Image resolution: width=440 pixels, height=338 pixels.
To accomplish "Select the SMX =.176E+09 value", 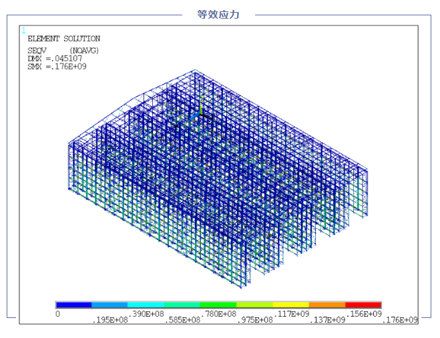I will tap(57, 67).
